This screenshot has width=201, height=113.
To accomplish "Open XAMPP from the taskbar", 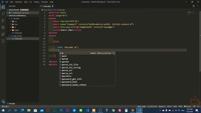I will pos(94,110).
